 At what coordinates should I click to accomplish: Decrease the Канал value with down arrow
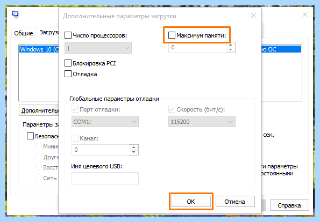pos(134,152)
